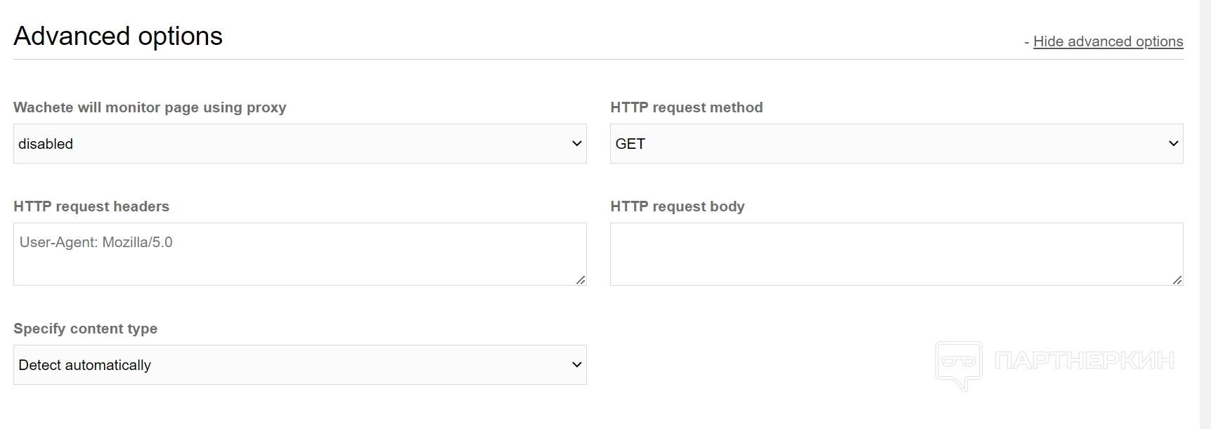This screenshot has height=429, width=1211.
Task: Grab the request body resize handle
Action: tap(1177, 280)
